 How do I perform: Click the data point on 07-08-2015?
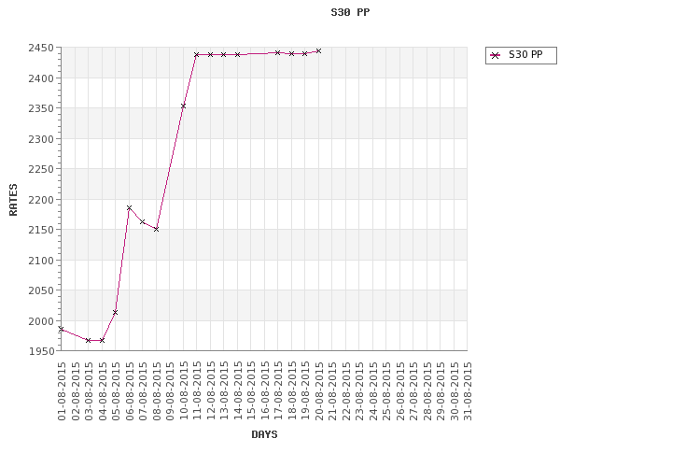point(142,221)
